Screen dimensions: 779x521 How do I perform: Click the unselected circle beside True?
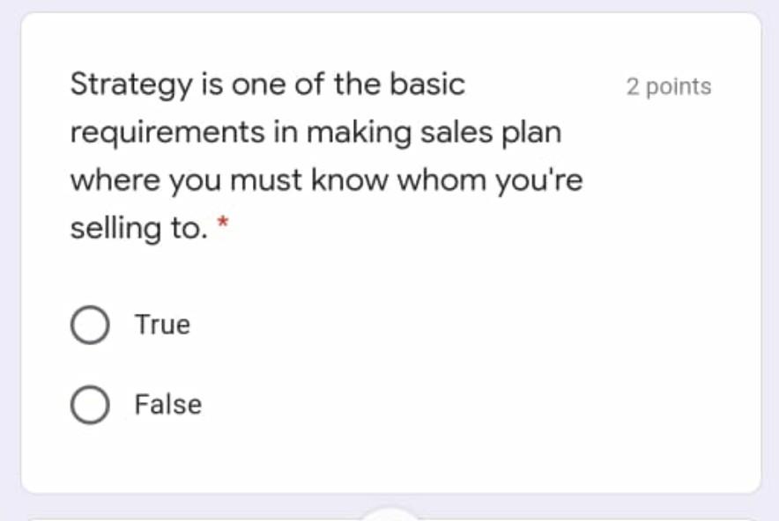point(88,323)
